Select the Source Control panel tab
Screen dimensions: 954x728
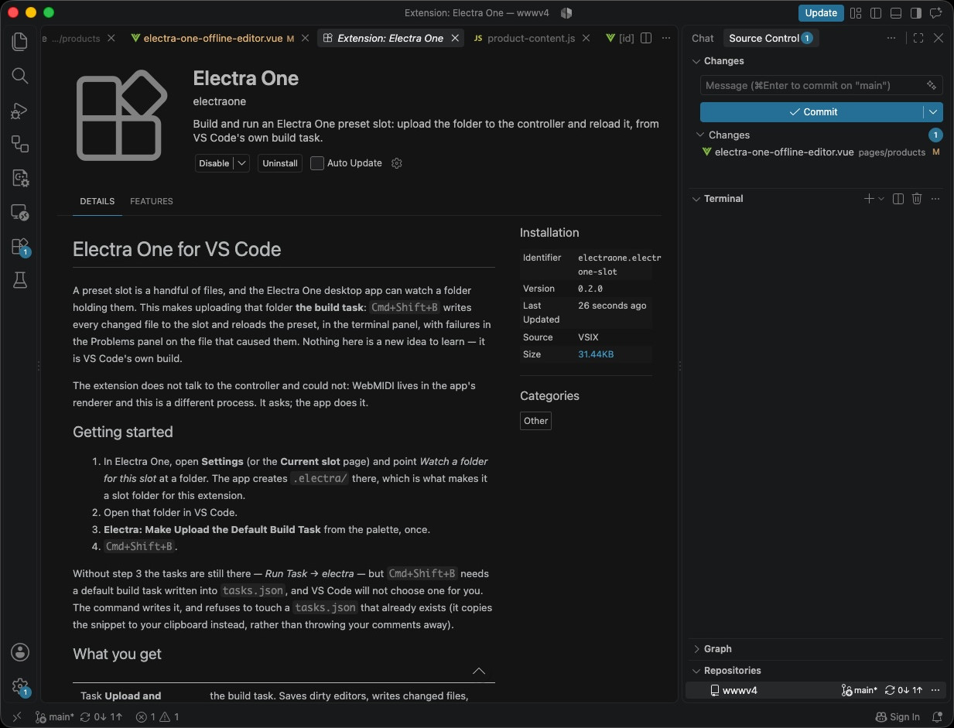[771, 38]
